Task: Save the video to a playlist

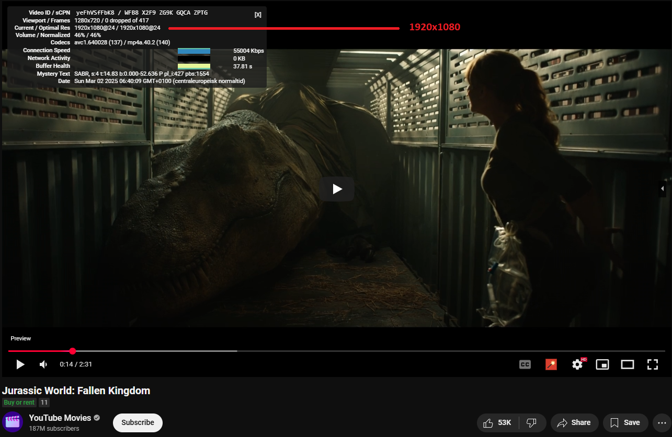Action: coord(625,422)
